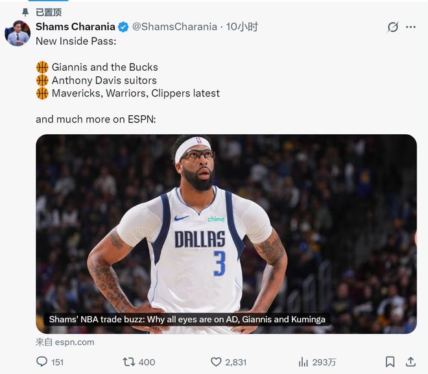This screenshot has height=374, width=428.
Task: Click the basketball emoji beside Giannis line
Action: pos(42,67)
